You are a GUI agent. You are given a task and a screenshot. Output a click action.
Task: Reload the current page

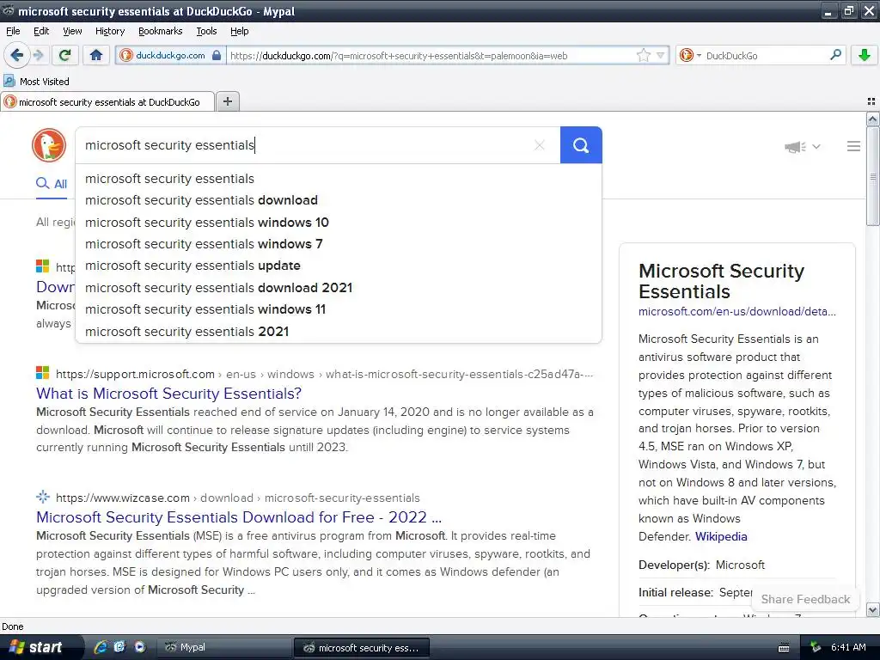65,55
